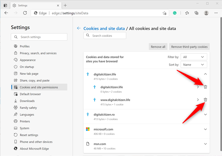
Task: Open Appearance settings
Action: (x=39, y=60)
